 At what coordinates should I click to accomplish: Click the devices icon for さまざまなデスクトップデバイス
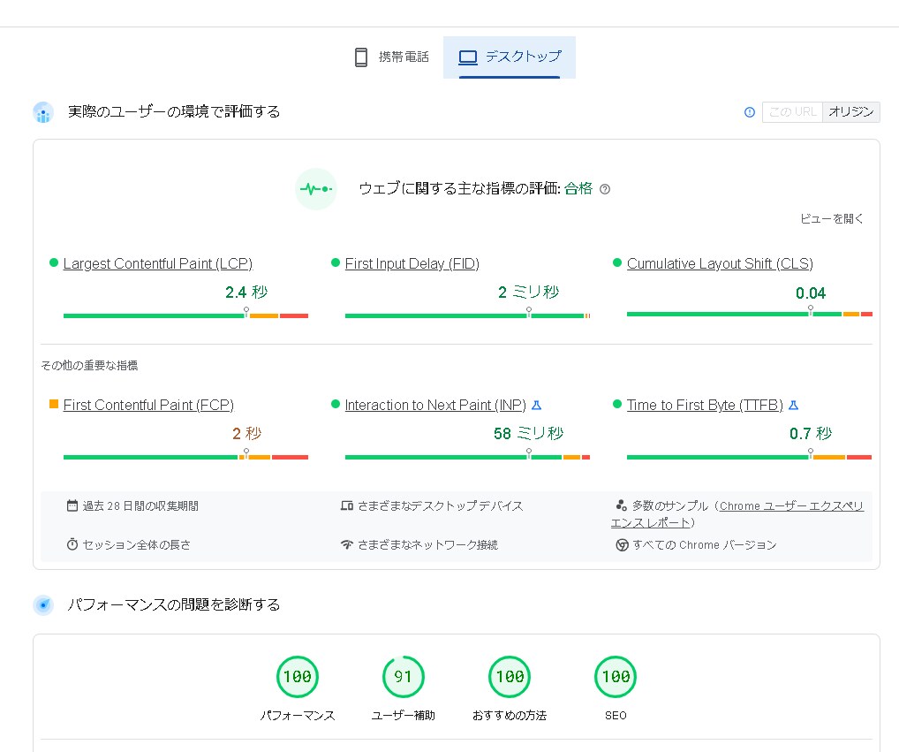[346, 506]
